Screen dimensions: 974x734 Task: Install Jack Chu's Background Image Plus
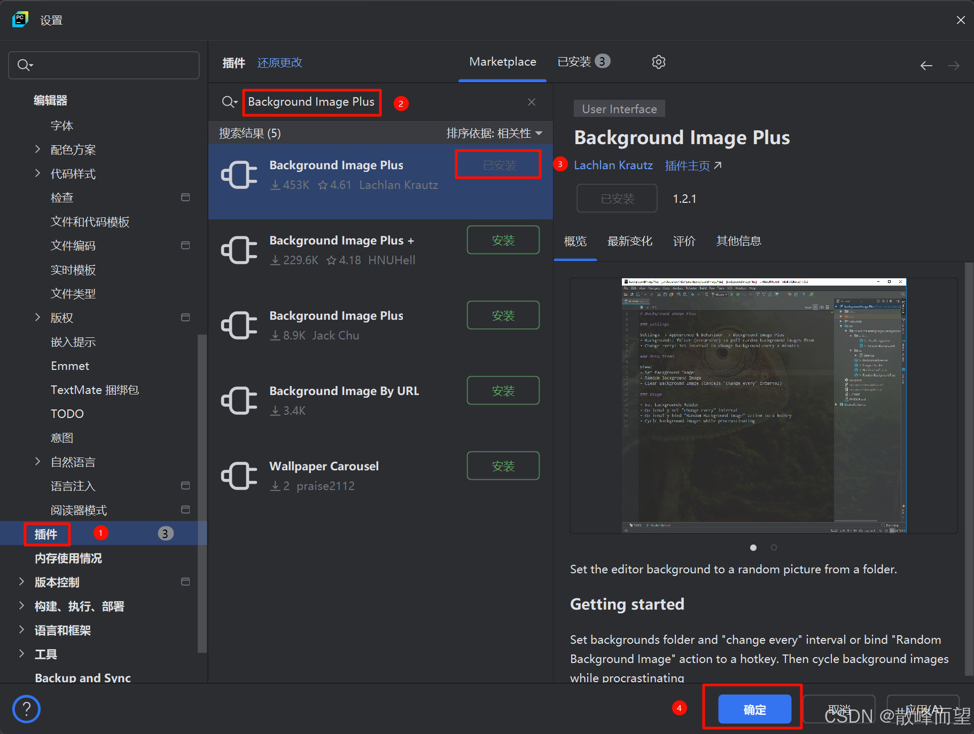(503, 315)
